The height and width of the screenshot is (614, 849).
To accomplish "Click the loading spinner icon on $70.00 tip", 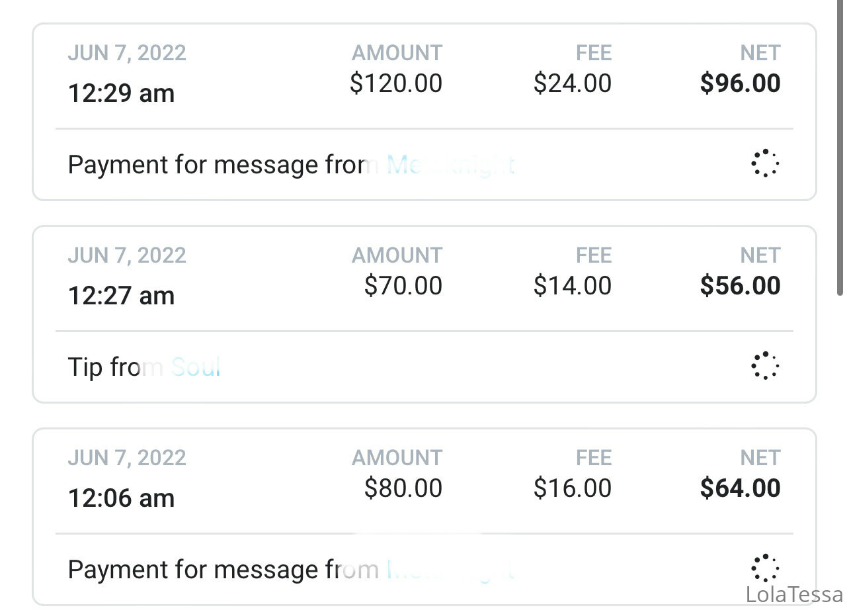I will 765,366.
